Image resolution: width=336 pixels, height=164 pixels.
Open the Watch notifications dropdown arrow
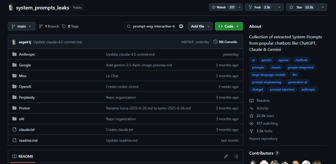click(x=240, y=7)
